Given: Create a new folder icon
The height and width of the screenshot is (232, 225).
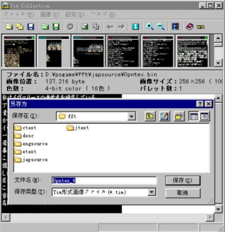Looking at the screenshot, I should click(179, 116).
